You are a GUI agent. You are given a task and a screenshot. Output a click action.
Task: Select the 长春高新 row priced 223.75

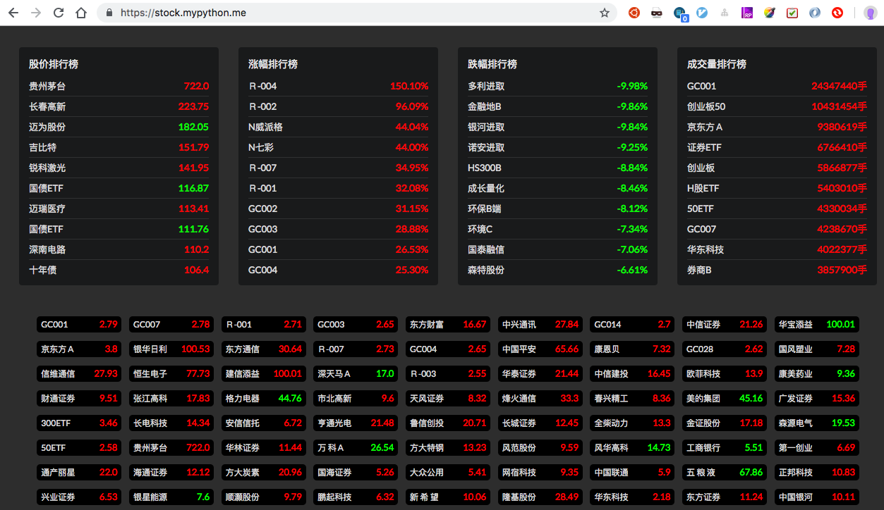(119, 106)
